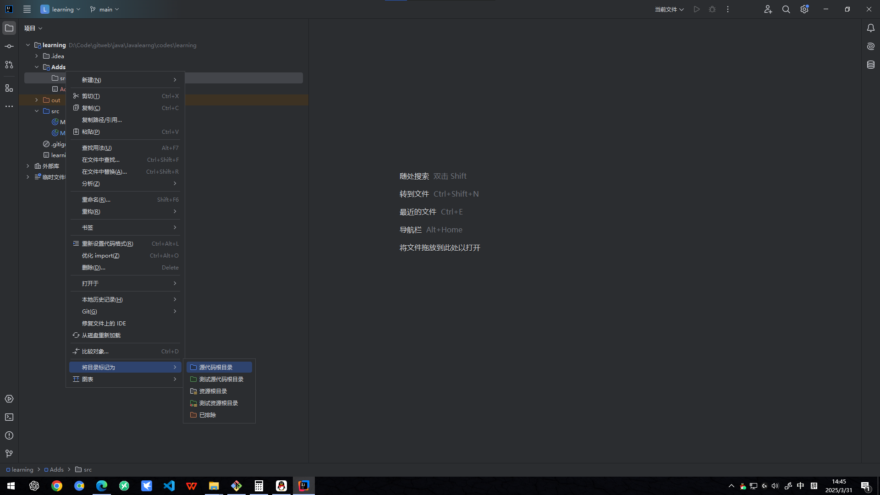Show the Notifications bell panel

click(x=871, y=28)
